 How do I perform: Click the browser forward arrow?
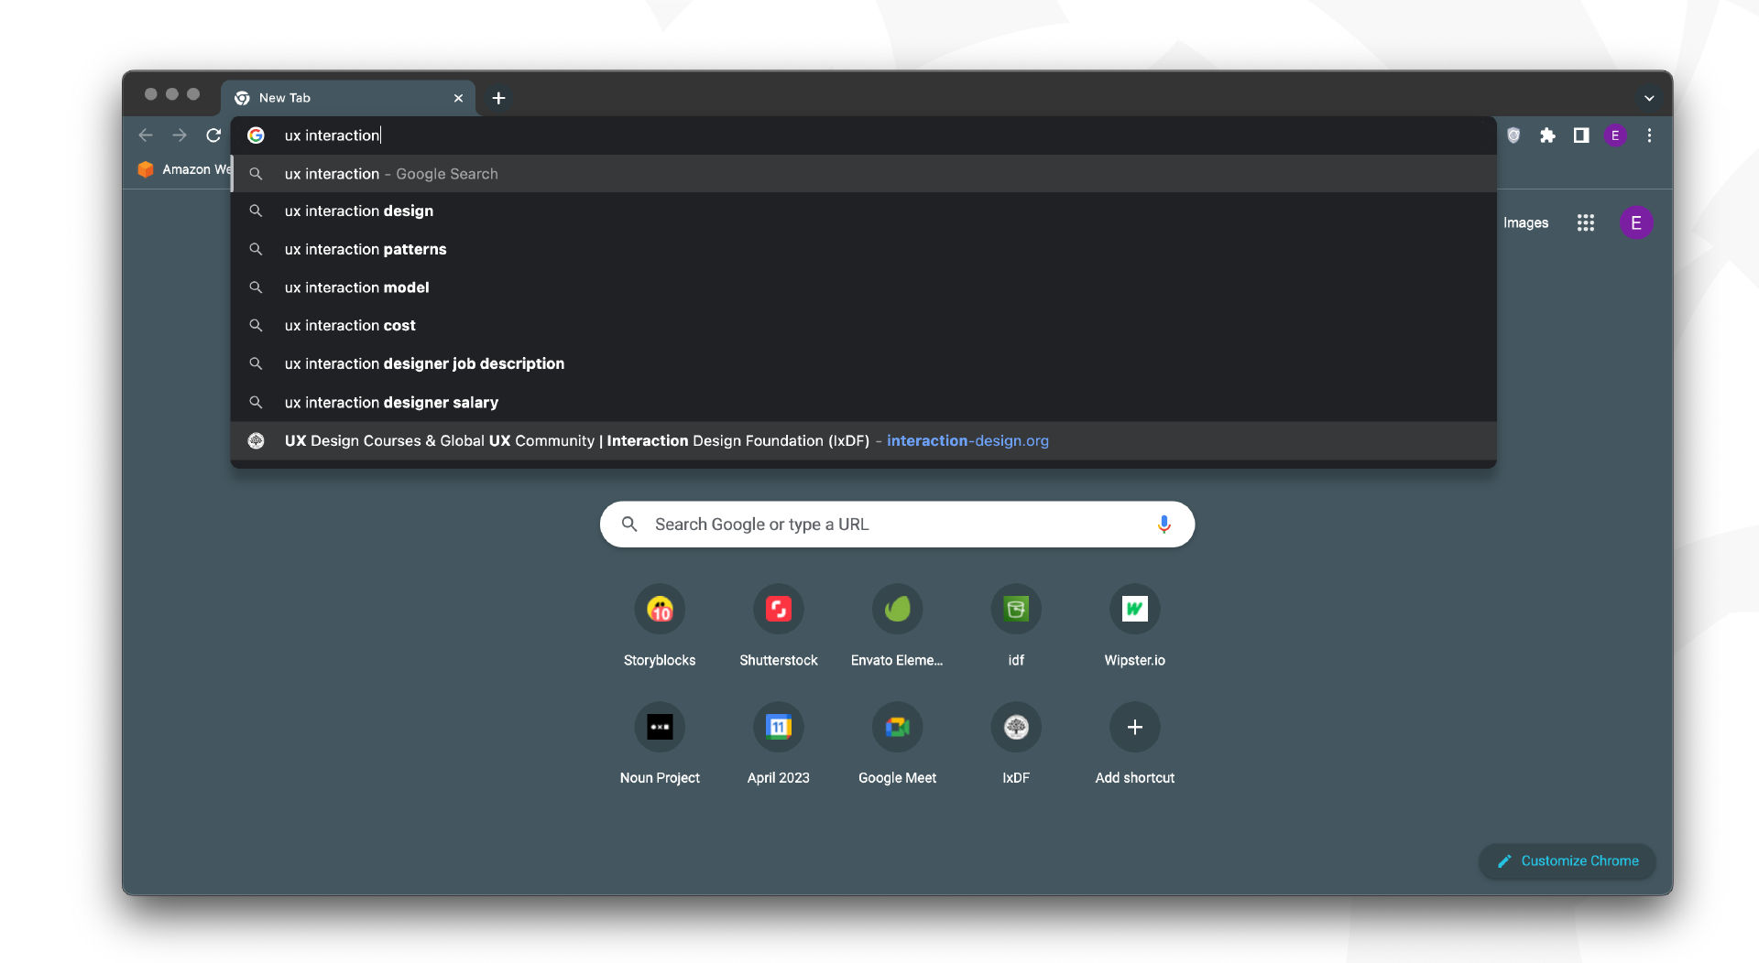tap(180, 135)
